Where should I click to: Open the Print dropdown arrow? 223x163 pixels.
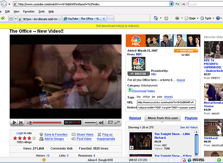pos(182,18)
